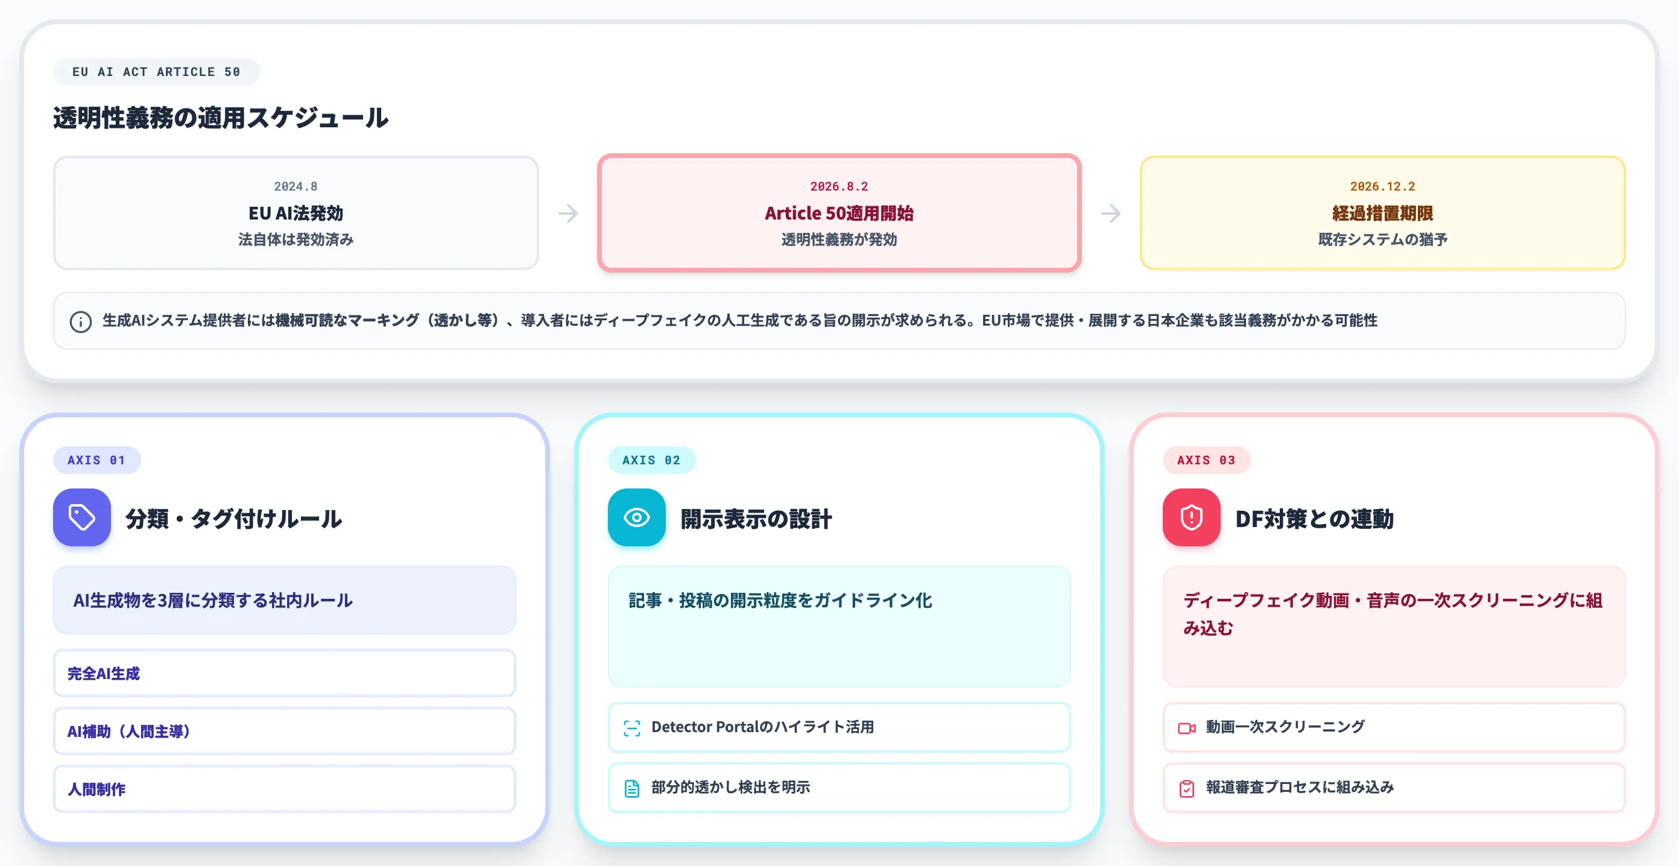Select the AI補助（人間主導）row

(284, 731)
